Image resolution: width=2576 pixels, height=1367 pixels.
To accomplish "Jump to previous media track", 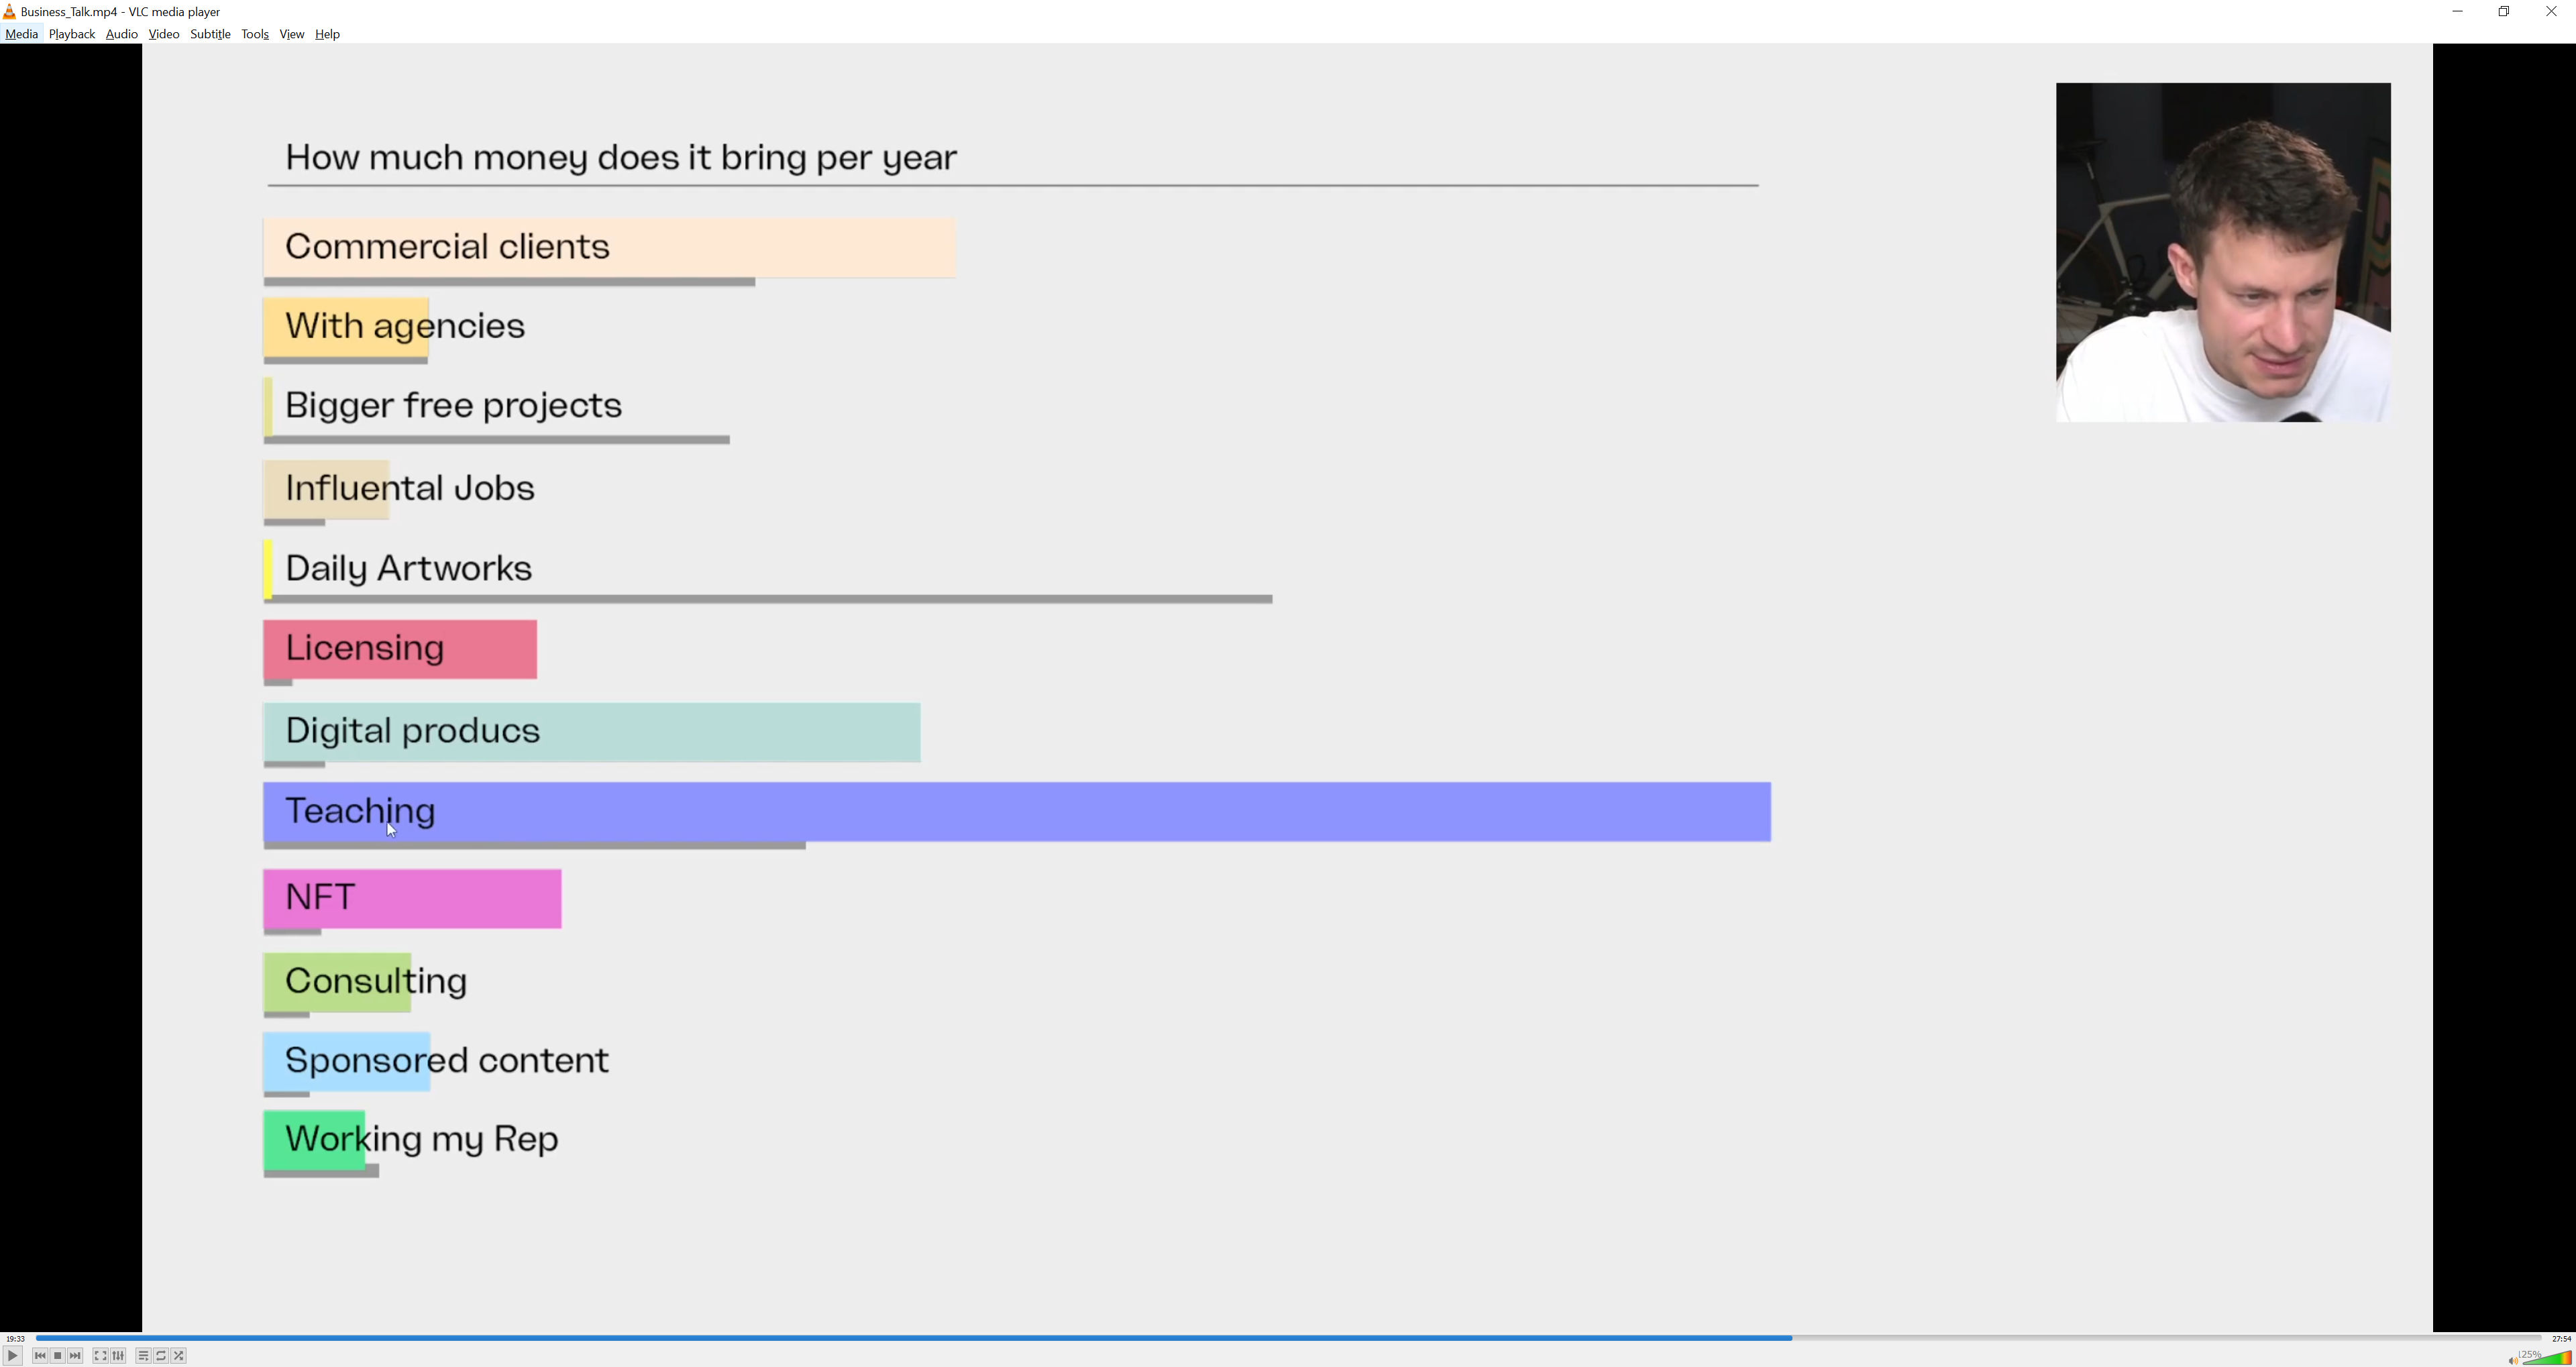I will click(40, 1356).
